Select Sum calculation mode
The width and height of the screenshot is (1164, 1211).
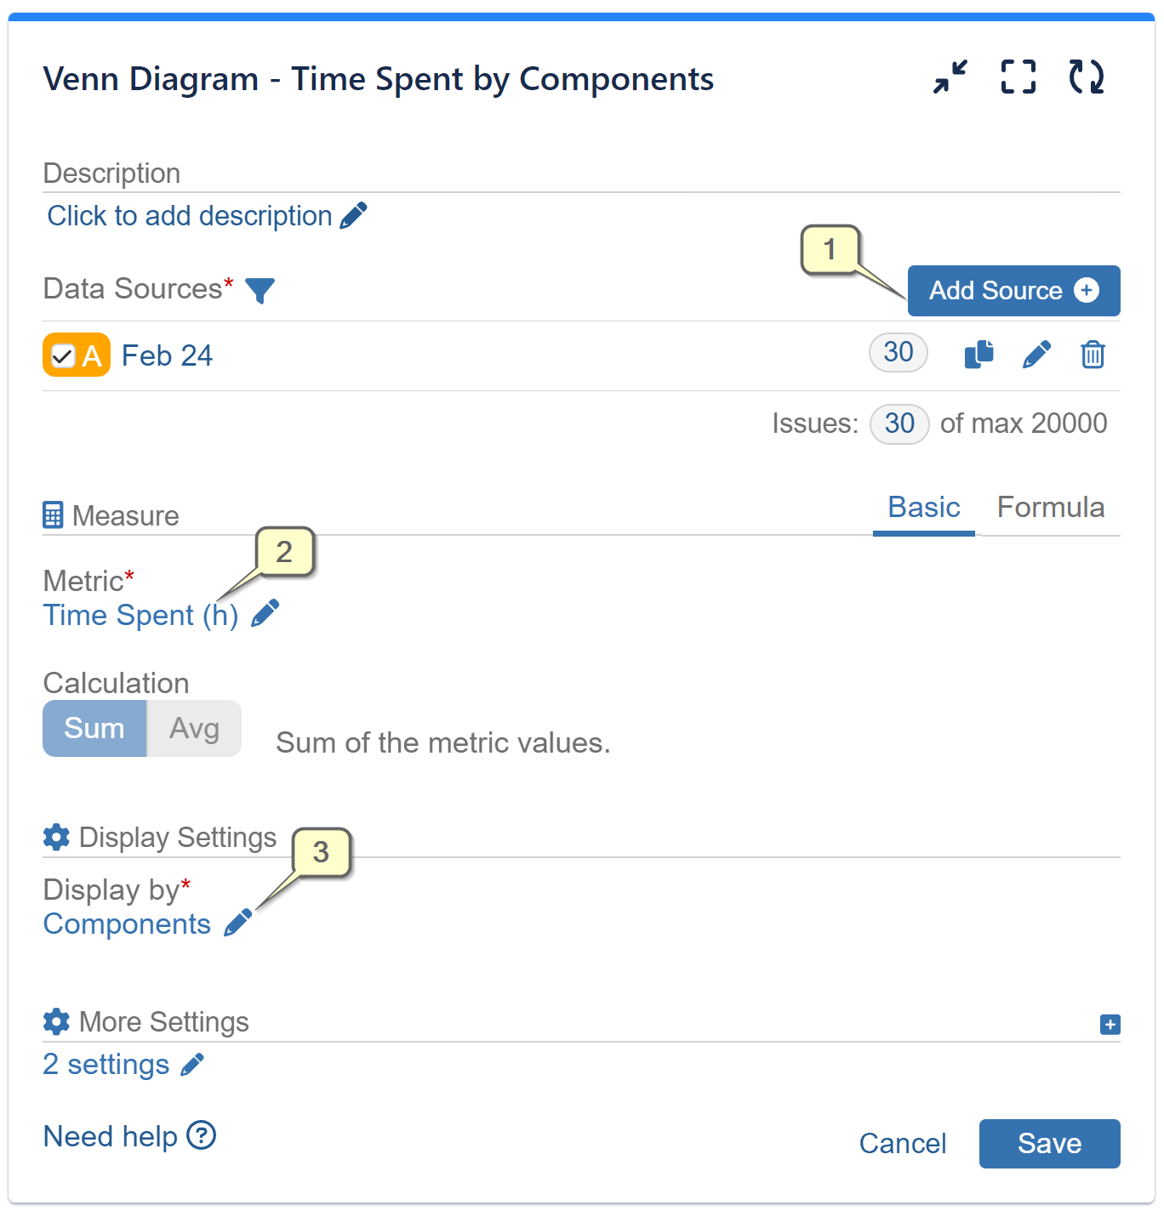tap(94, 728)
